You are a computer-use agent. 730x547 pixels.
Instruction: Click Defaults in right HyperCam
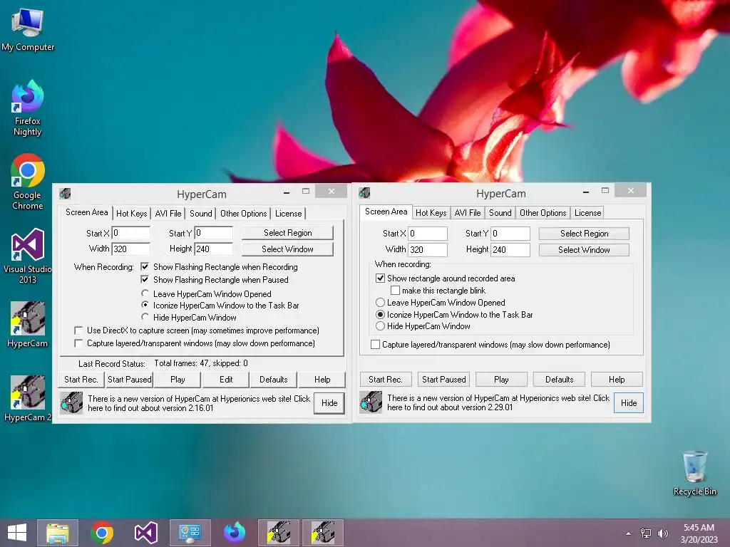pyautogui.click(x=559, y=380)
